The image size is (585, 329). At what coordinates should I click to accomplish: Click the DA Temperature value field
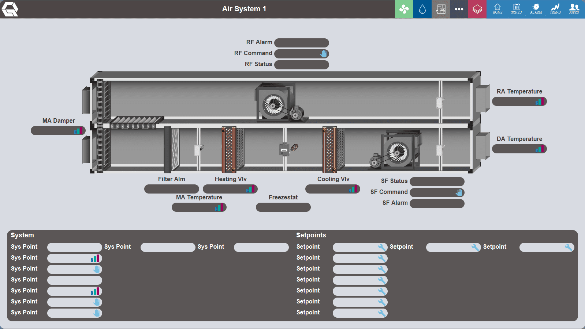513,149
